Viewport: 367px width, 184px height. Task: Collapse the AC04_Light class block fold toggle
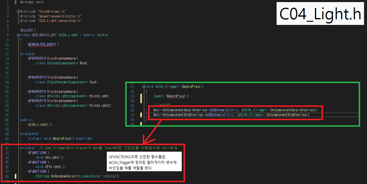(x=18, y=35)
